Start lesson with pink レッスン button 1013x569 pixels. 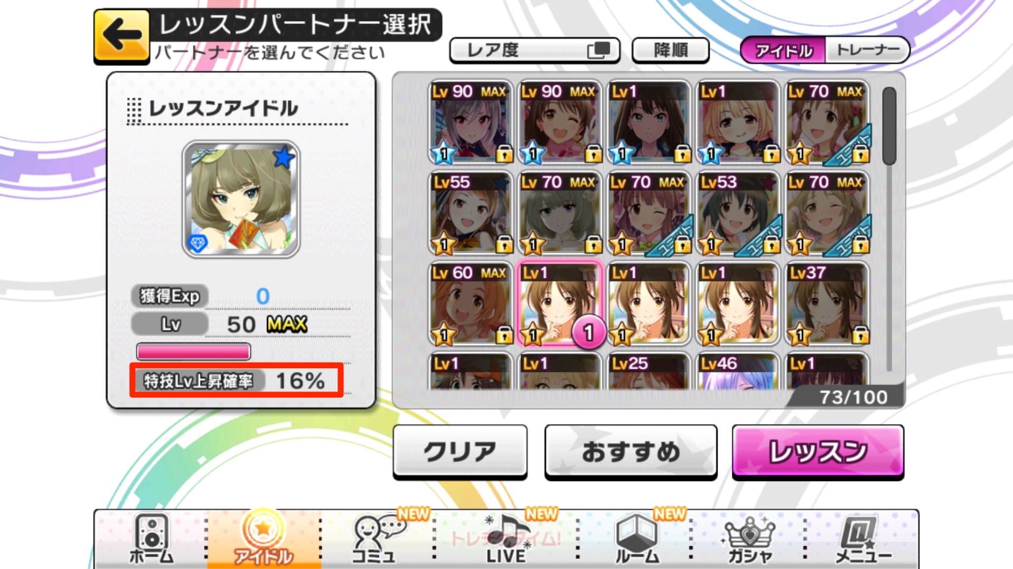[x=818, y=452]
